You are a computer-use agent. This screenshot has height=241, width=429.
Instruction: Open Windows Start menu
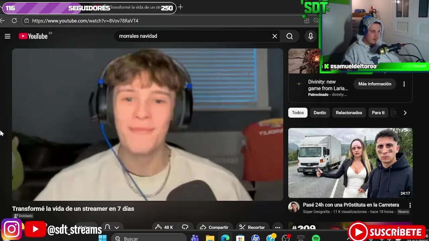point(103,238)
